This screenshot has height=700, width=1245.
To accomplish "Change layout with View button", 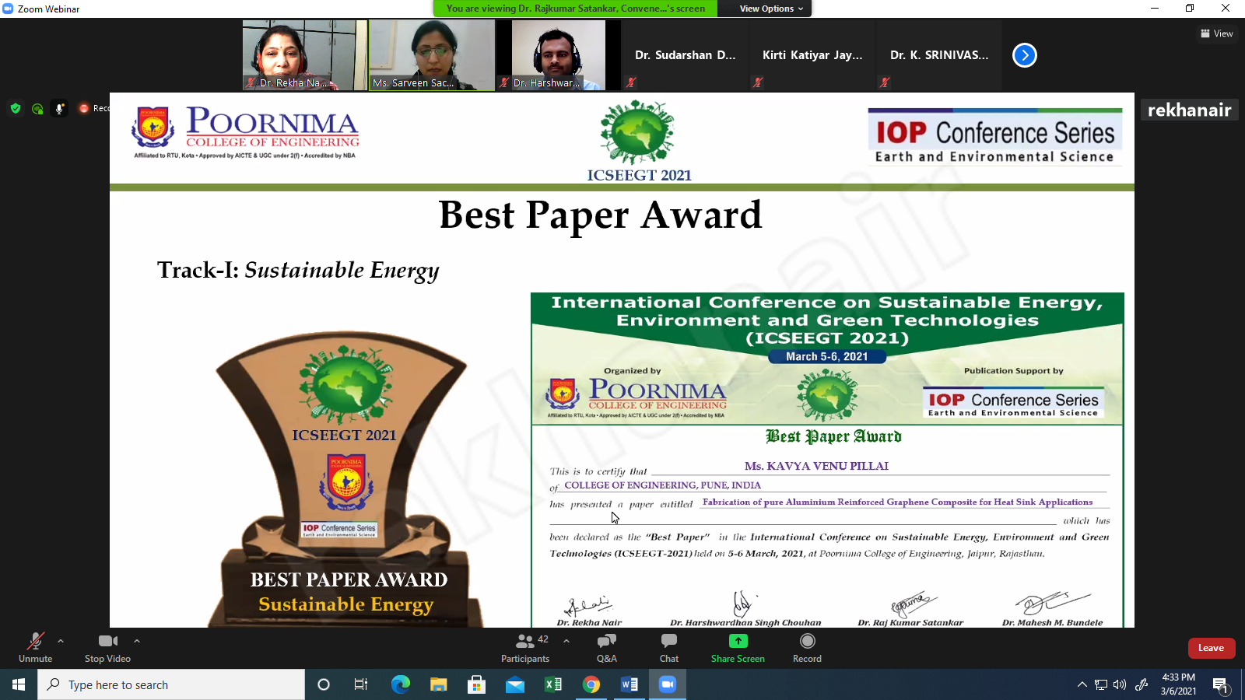I will (x=1217, y=33).
